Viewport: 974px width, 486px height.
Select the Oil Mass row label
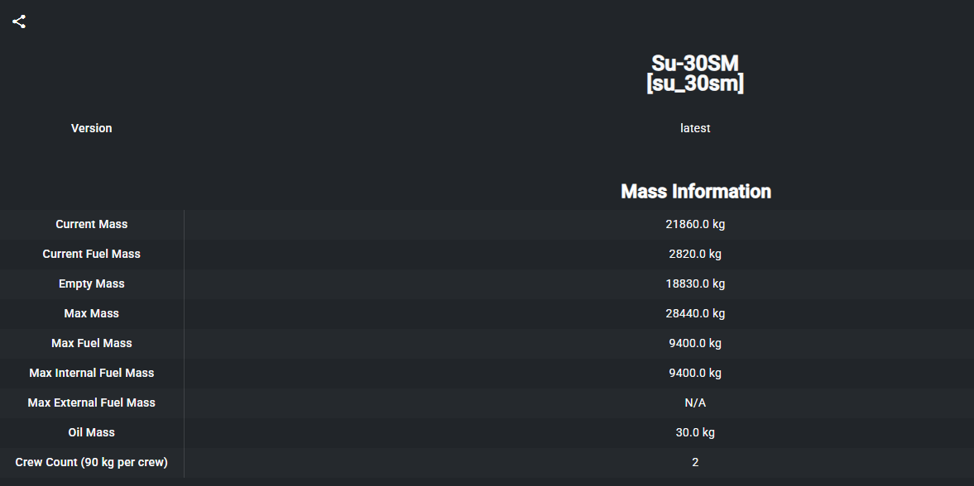click(x=91, y=432)
